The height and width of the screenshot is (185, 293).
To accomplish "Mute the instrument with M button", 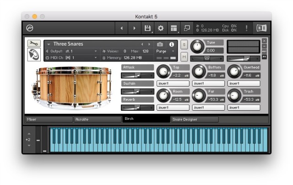I will 184,57.
